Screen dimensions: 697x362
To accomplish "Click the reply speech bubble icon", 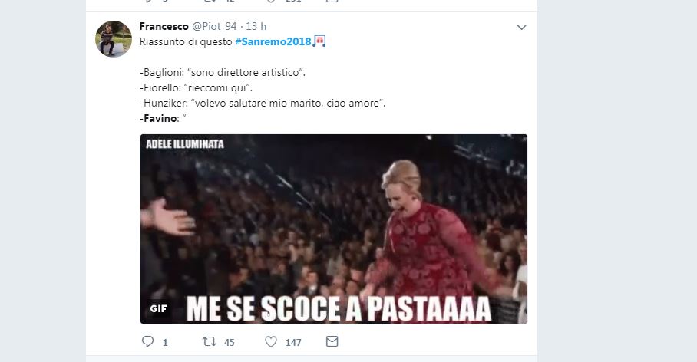I will click(x=147, y=341).
